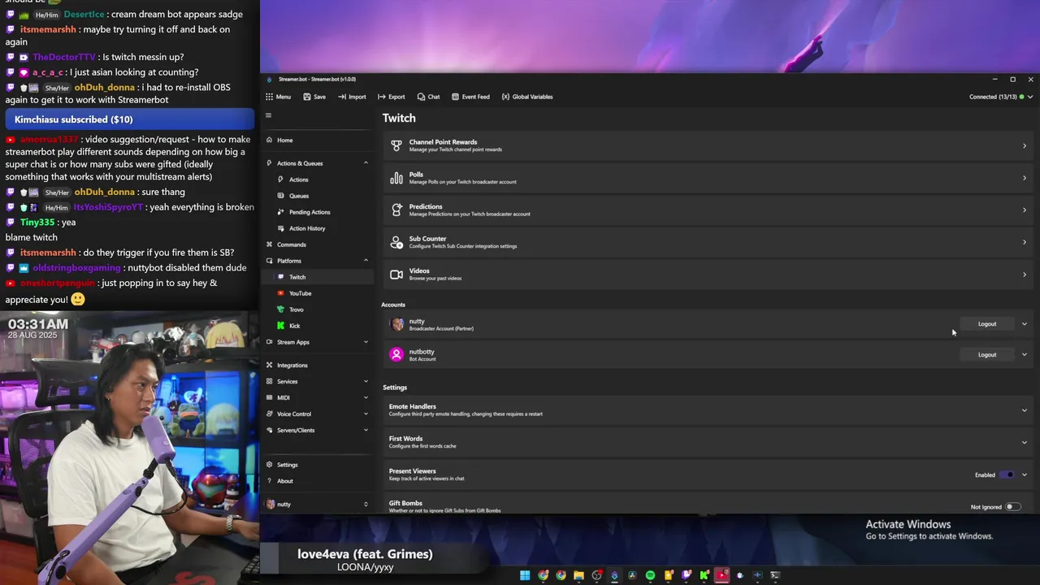Open About in the sidebar
1040x585 pixels.
pos(318,481)
